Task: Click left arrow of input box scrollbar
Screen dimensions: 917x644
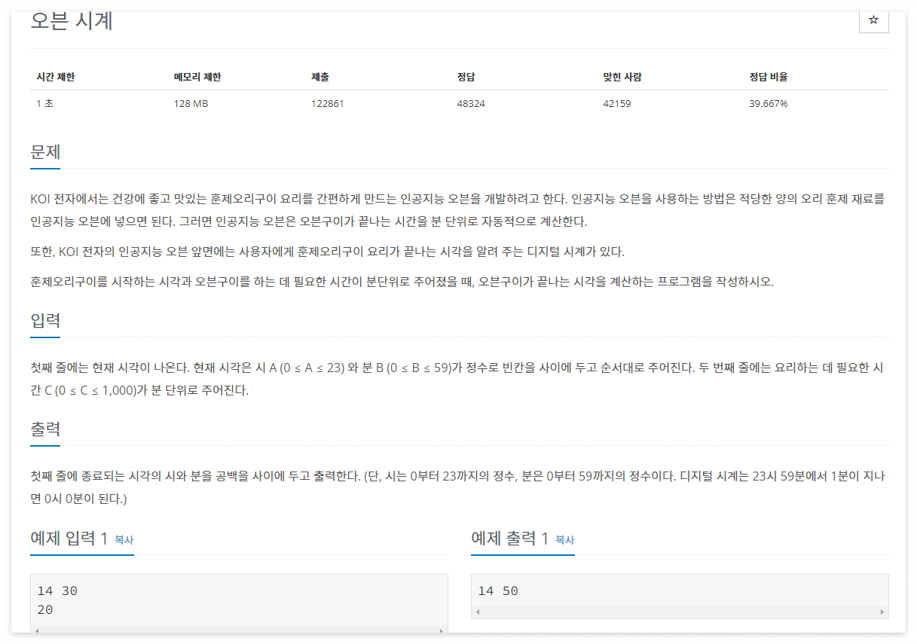Action: (x=37, y=631)
